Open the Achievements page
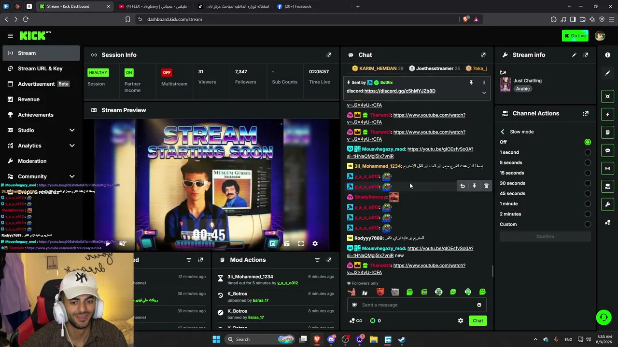Viewport: 618px width, 347px height. 41,115
